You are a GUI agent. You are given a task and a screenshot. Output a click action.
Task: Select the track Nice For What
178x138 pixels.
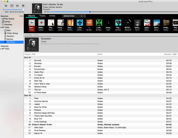[101, 107]
